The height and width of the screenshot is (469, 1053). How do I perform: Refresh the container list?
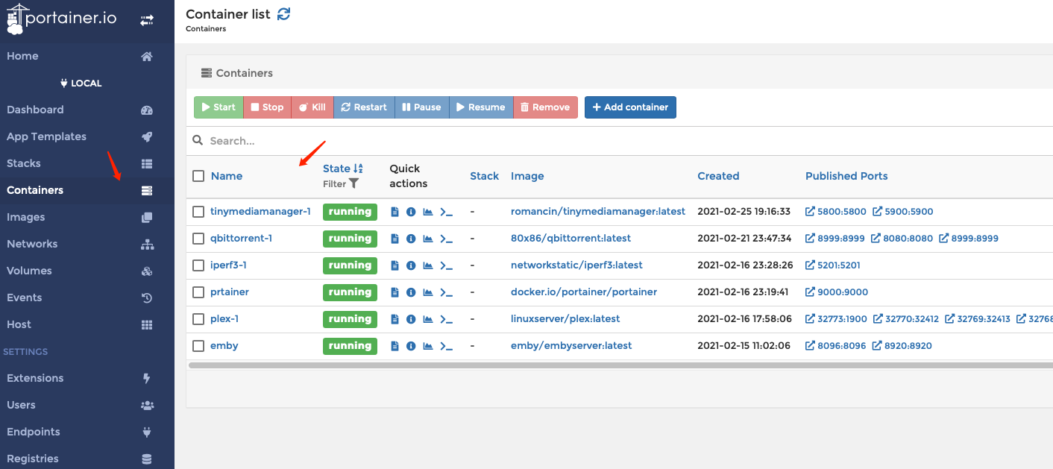click(x=283, y=13)
